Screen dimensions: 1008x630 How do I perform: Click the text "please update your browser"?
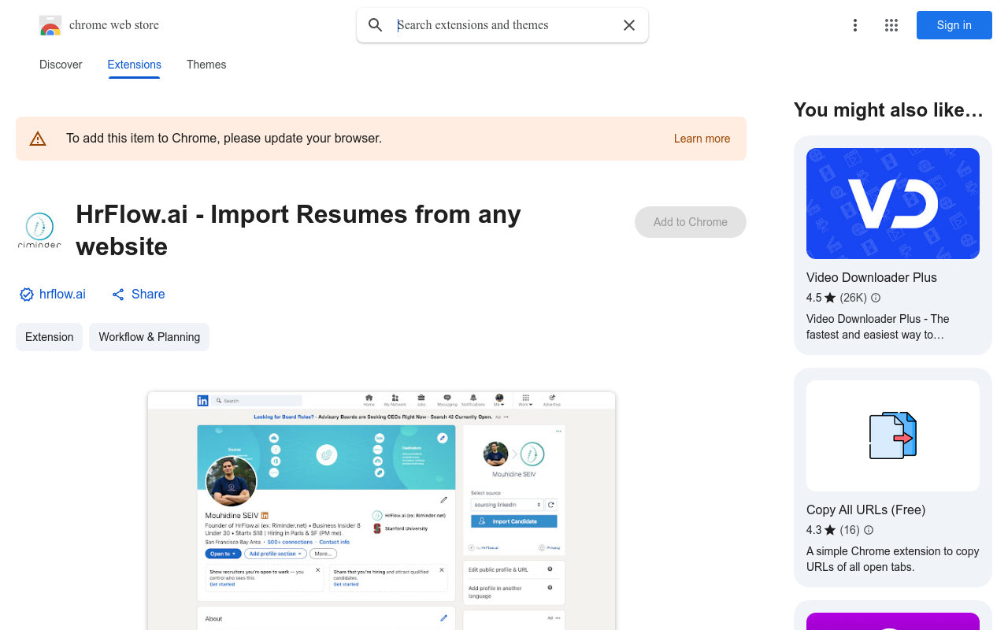303,139
